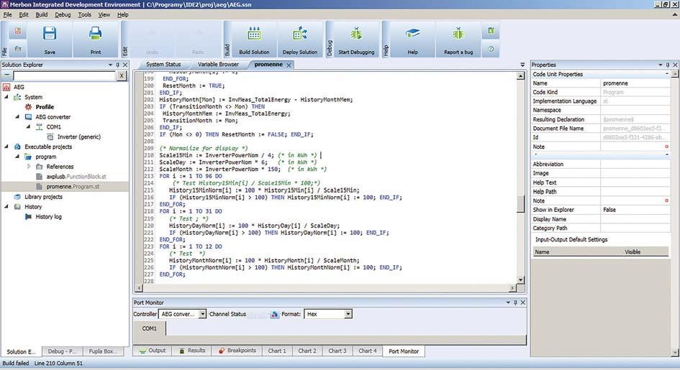Pin the Port Monitor panel

click(x=515, y=302)
